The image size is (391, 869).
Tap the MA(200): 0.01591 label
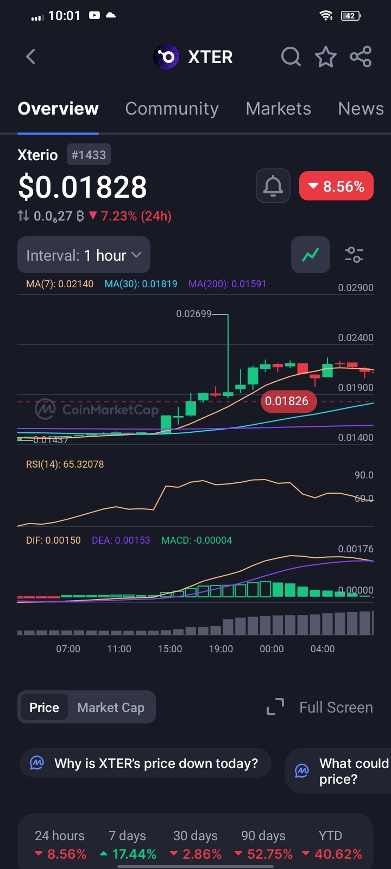227,284
